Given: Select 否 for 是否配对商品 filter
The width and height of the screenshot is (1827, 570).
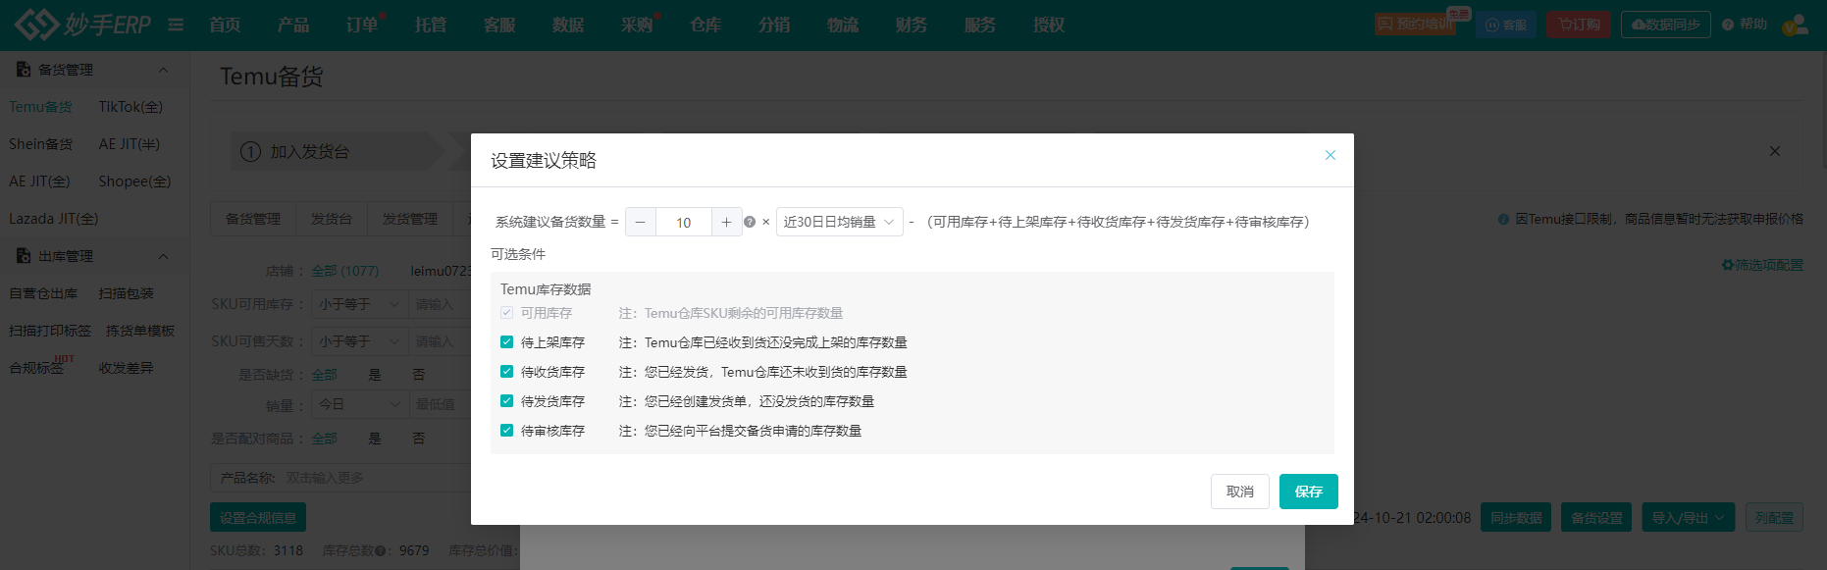Looking at the screenshot, I should click(419, 439).
